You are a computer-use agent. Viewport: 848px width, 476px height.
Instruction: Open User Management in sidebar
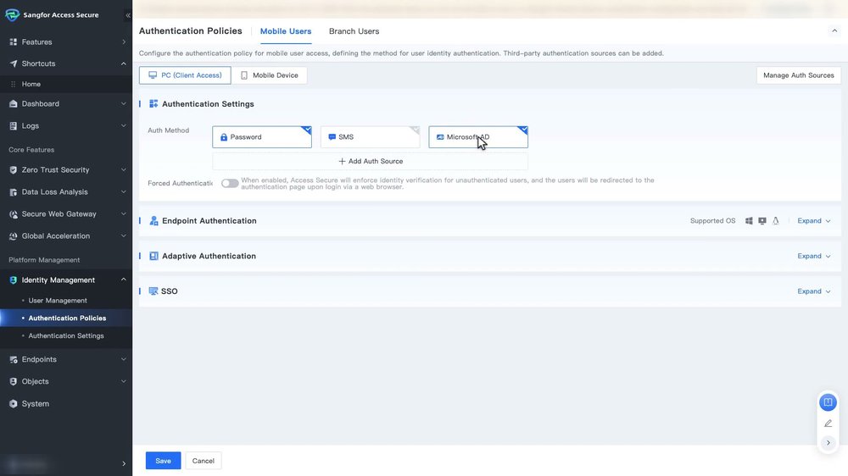pyautogui.click(x=58, y=301)
